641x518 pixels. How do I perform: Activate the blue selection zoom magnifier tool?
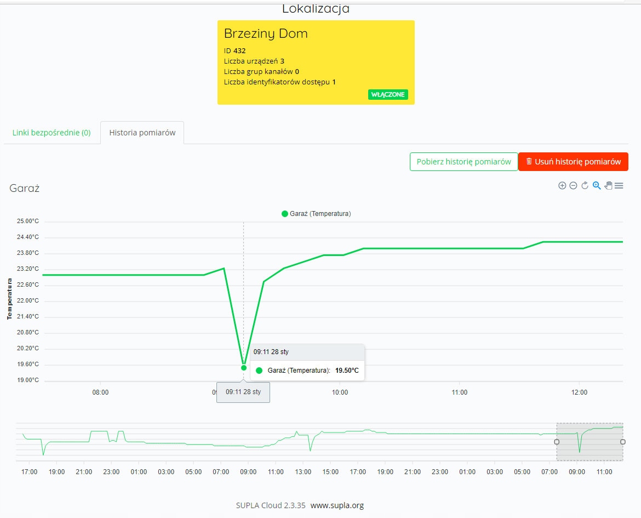[x=597, y=186]
